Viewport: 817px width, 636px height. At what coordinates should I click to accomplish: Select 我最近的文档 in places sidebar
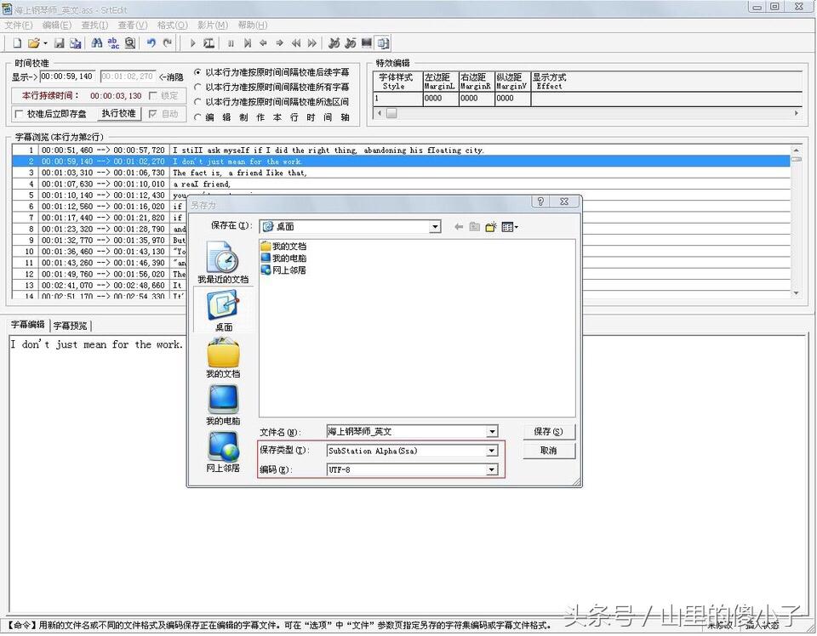coord(223,263)
